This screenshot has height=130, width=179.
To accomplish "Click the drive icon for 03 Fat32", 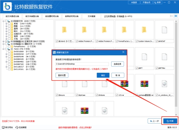I will [9, 49].
